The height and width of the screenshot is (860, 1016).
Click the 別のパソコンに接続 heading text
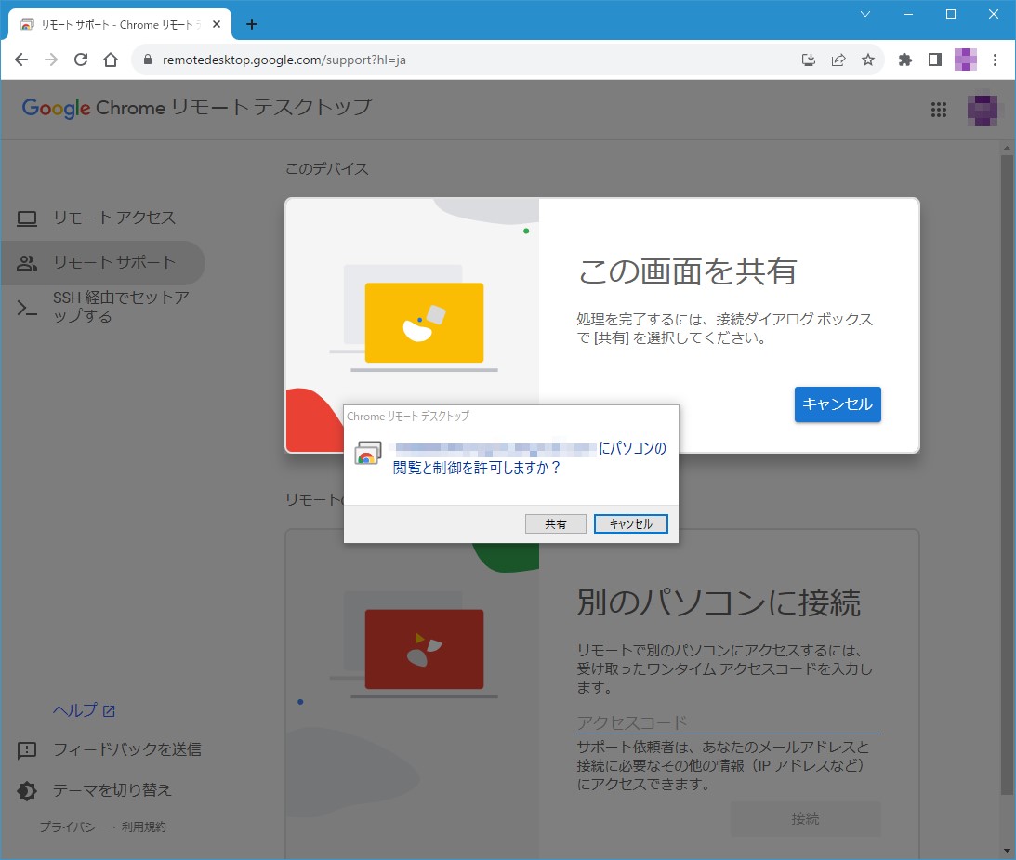click(719, 602)
